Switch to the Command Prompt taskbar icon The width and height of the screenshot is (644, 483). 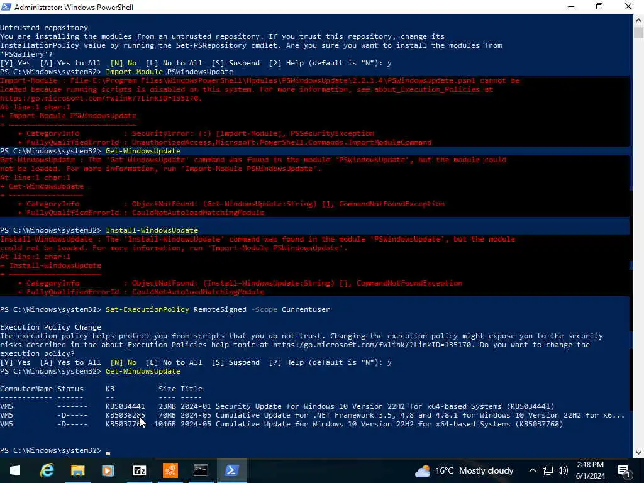[x=201, y=470]
